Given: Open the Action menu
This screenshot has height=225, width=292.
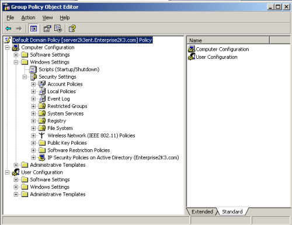Looking at the screenshot, I should (28, 17).
